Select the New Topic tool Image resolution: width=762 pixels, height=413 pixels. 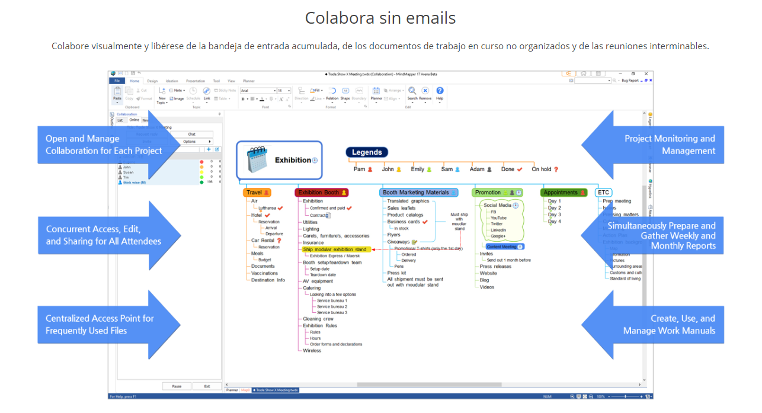pos(162,95)
